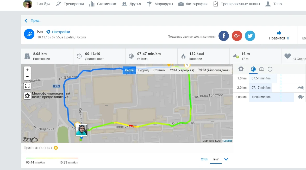This screenshot has width=306, height=170.
Task: Select Темп color band mode
Action: click(x=216, y=159)
